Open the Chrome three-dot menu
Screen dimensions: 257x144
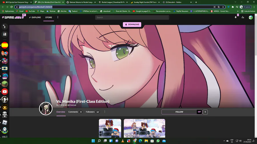point(254,7)
